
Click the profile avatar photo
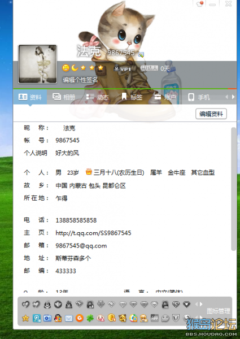click(38, 64)
